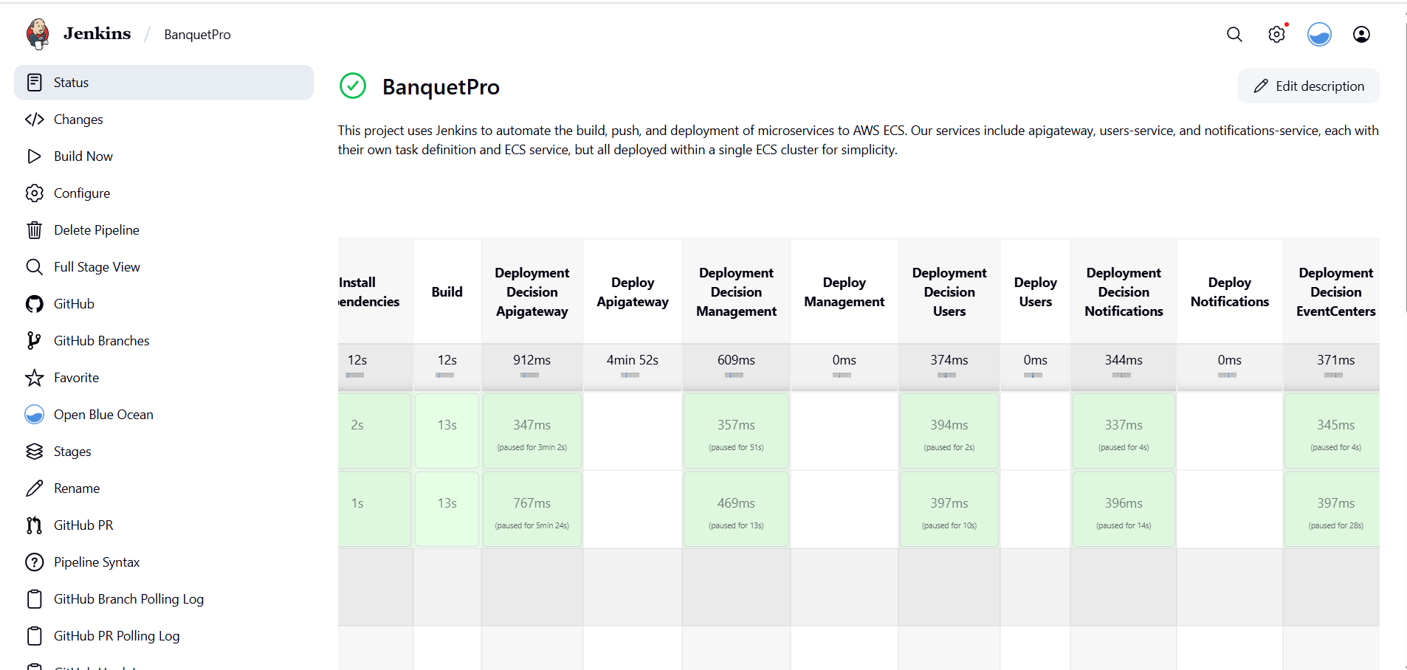The height and width of the screenshot is (670, 1407).
Task: Click the Build Now play icon
Action: [34, 156]
